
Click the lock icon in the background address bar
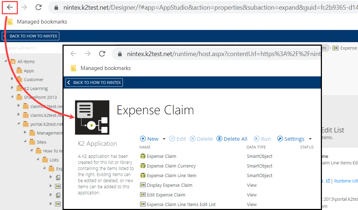[x=56, y=7]
